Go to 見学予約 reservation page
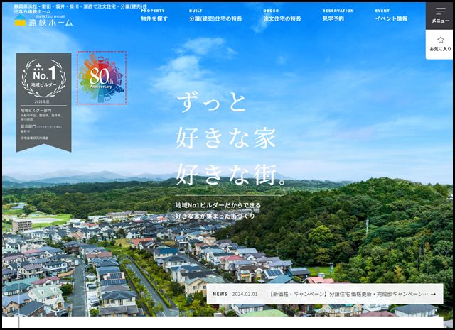This screenshot has width=455, height=330. pos(338,16)
